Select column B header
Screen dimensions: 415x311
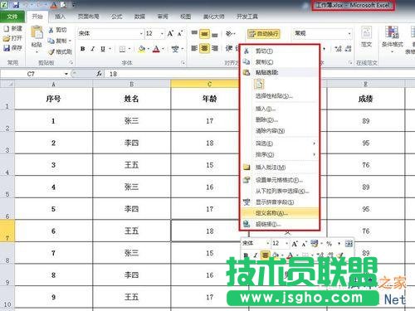[132, 84]
